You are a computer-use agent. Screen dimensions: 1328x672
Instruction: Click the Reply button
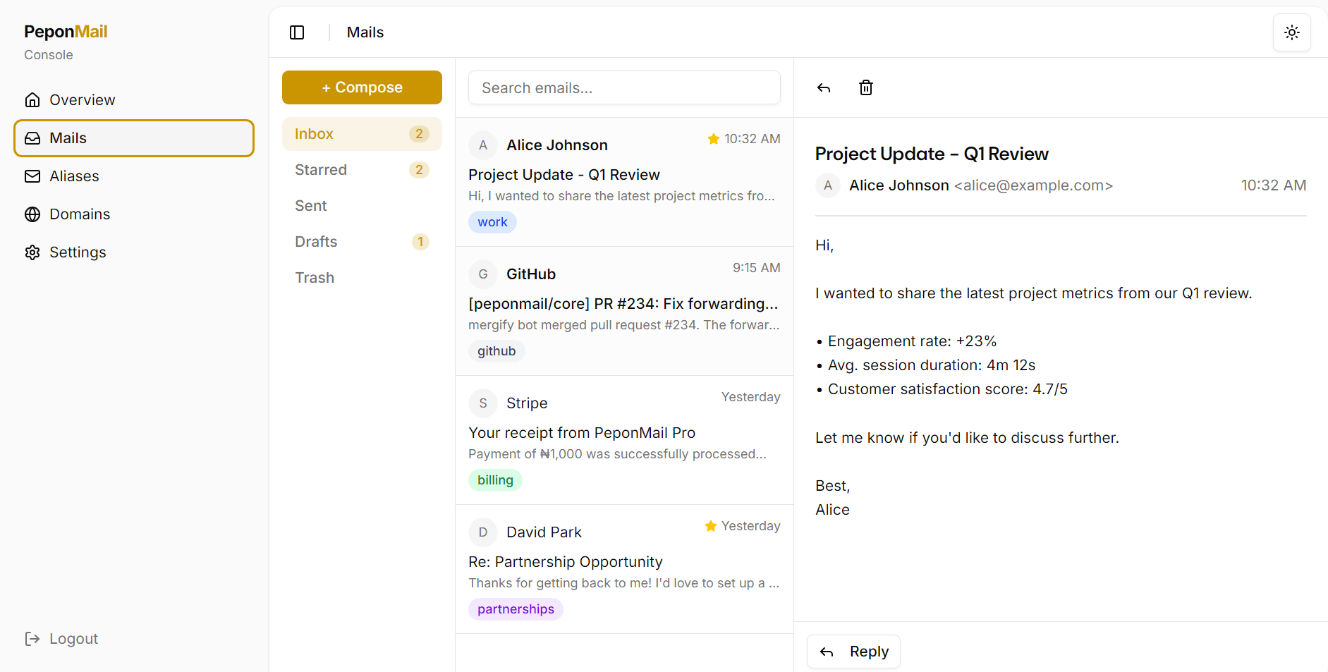(x=853, y=651)
